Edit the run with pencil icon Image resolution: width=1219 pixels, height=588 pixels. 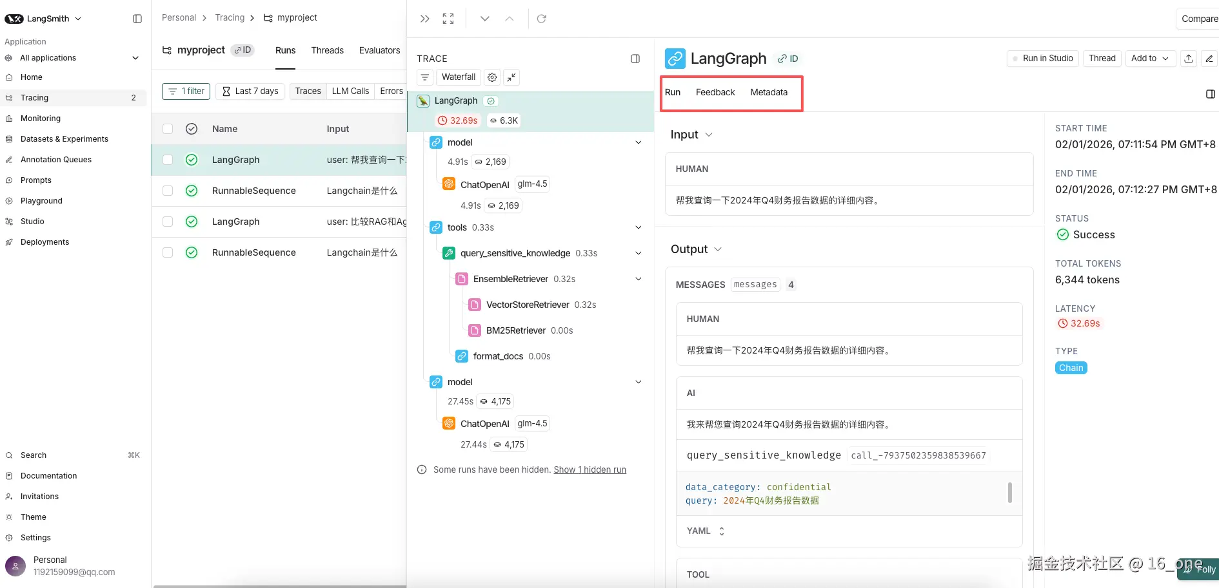(x=1209, y=59)
